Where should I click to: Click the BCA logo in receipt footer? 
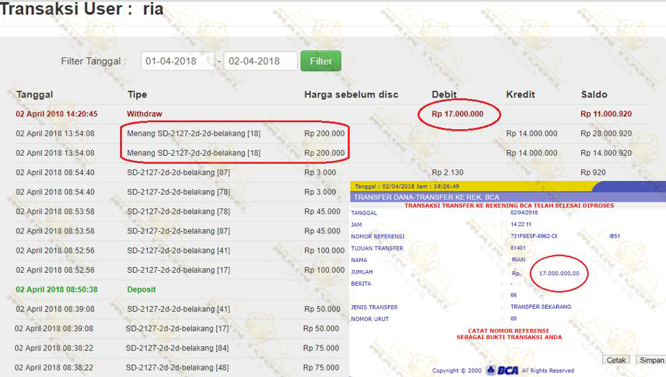point(501,371)
